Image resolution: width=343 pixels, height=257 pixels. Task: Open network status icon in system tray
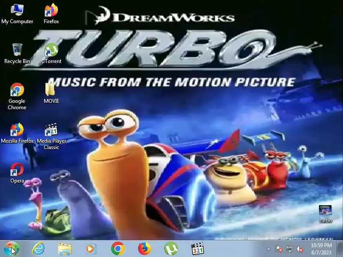pos(289,249)
